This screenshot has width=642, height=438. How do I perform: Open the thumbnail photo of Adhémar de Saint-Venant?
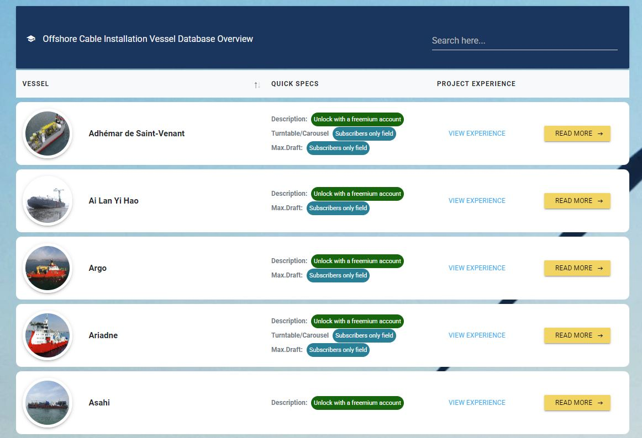coord(47,133)
